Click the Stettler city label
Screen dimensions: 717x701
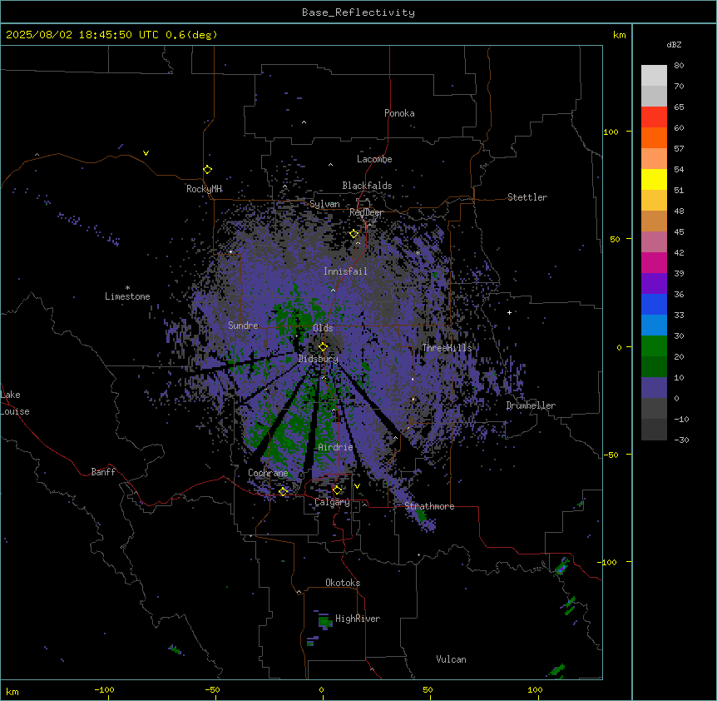527,197
